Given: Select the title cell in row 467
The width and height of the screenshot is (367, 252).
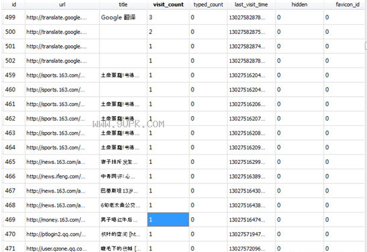Looking at the screenshot, I should click(123, 191).
